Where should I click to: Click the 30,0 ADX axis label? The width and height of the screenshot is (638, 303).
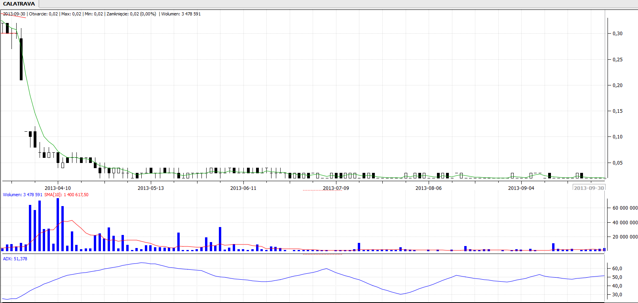[617, 295]
